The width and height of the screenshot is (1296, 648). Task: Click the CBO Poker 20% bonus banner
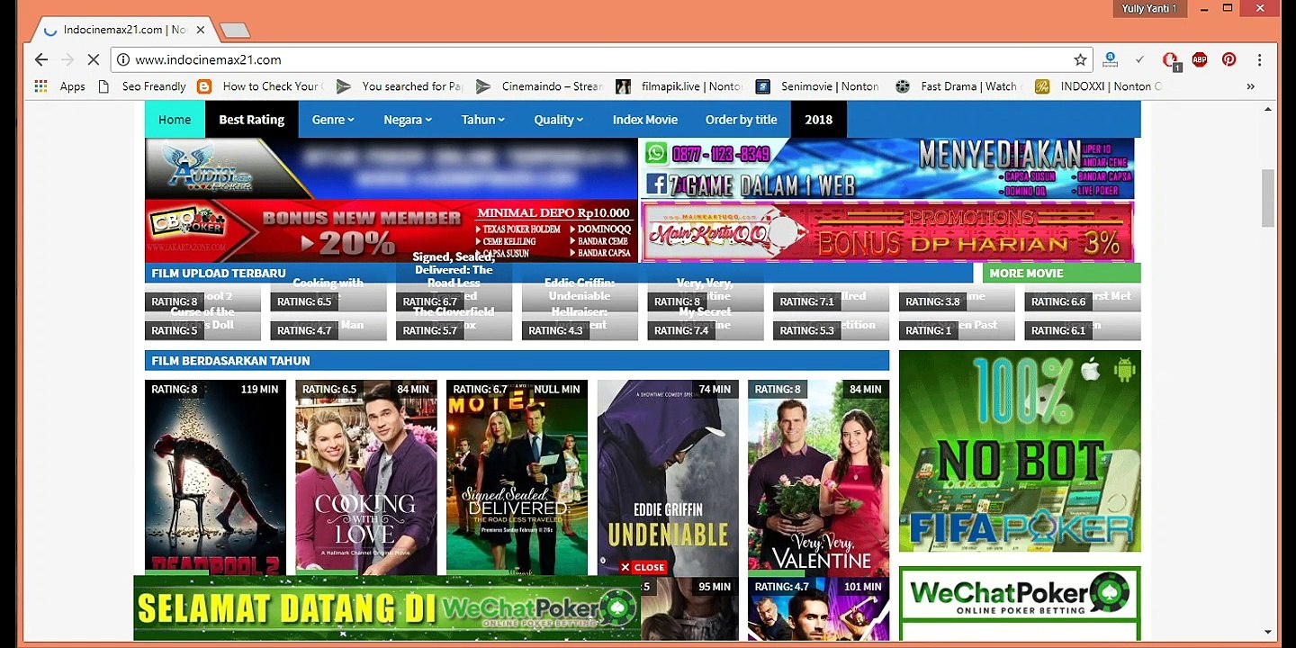(391, 231)
